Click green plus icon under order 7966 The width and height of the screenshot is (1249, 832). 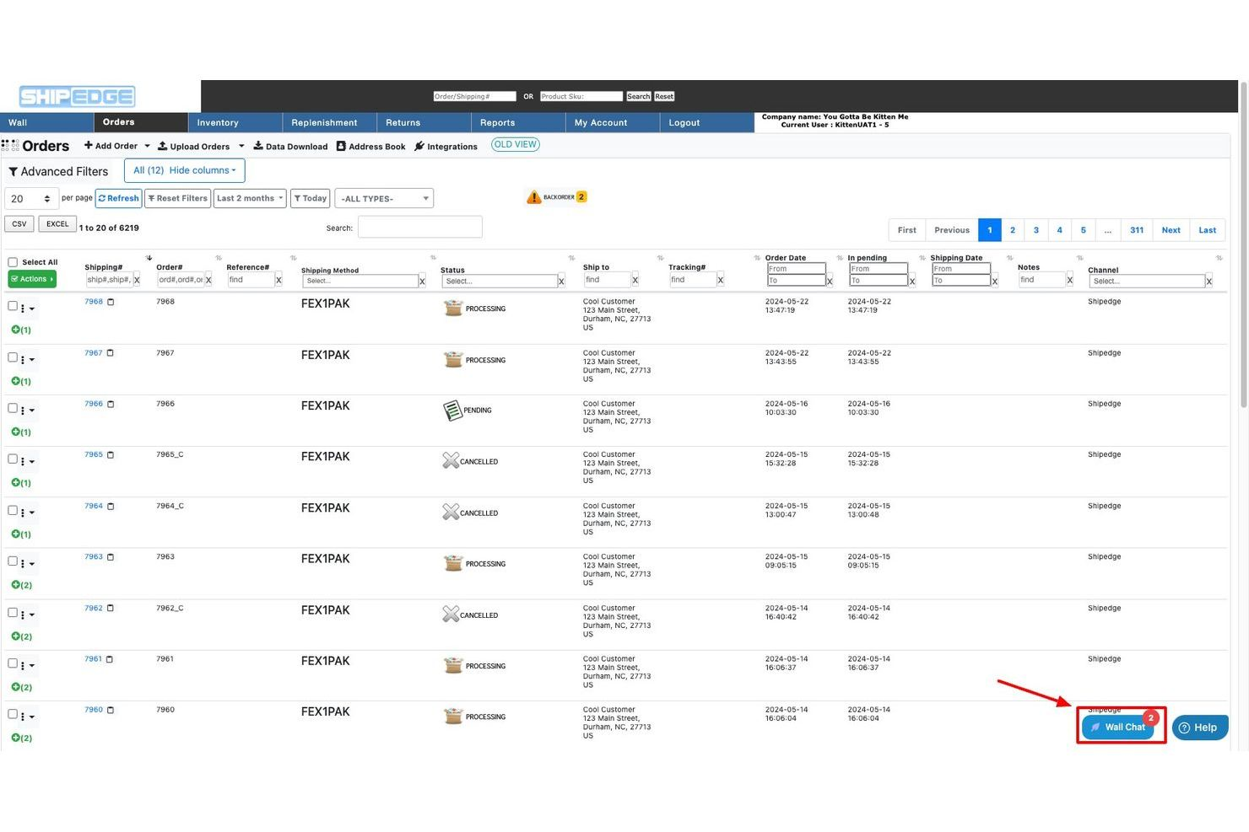[x=15, y=432]
